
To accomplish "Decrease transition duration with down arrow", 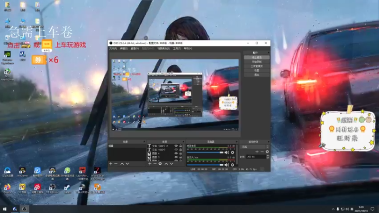I will click(268, 158).
